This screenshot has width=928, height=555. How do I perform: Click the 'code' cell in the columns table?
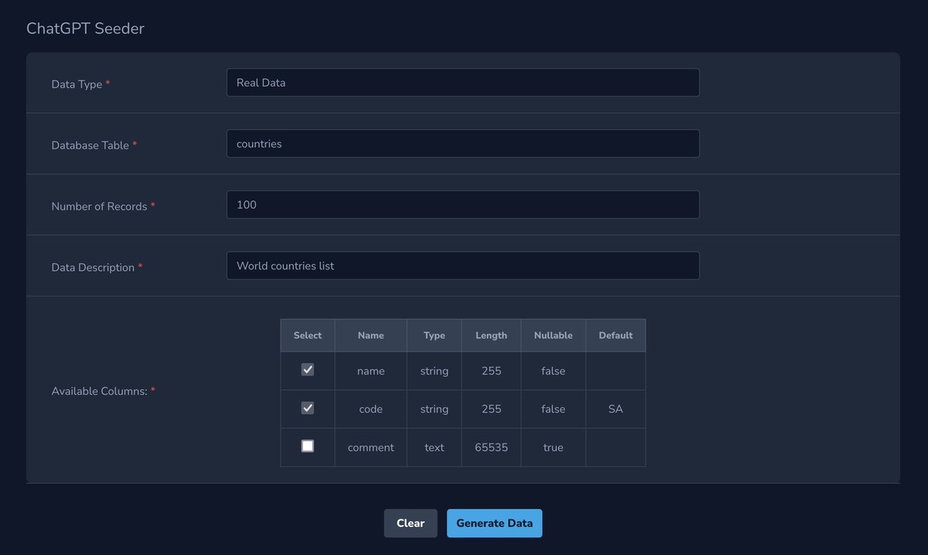pos(371,409)
